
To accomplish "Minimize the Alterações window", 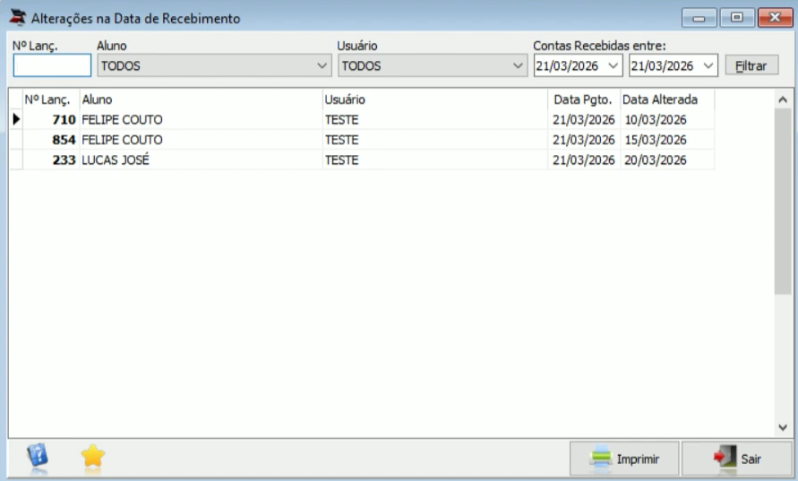I will click(699, 18).
